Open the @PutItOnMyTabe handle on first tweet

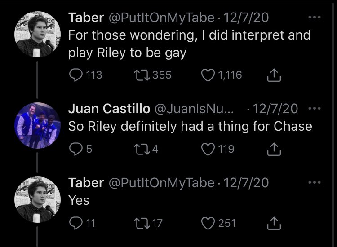[161, 19]
